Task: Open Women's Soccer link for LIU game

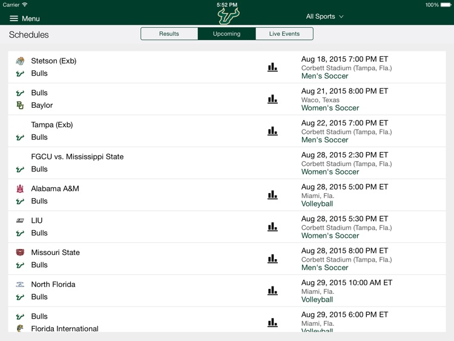Action: coord(330,236)
